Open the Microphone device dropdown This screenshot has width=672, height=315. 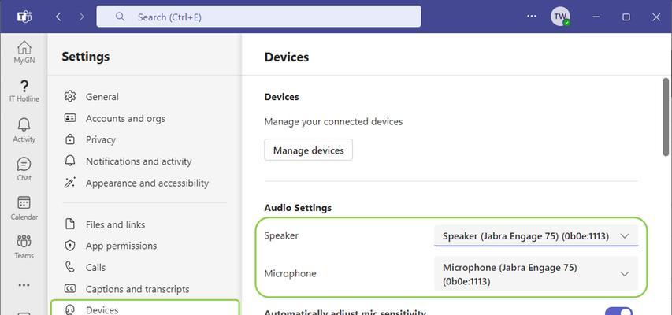click(x=536, y=274)
